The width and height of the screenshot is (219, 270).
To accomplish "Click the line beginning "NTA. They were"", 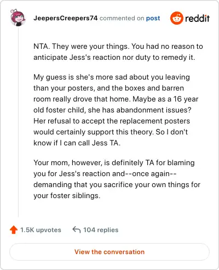I will tap(118, 47).
